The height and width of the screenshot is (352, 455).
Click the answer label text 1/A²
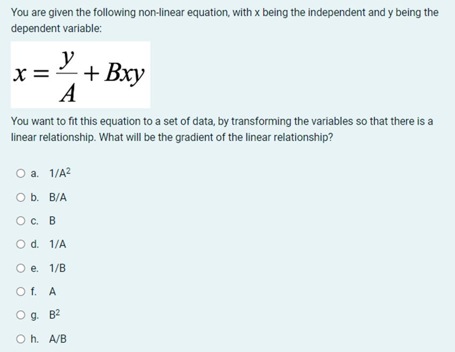pos(59,173)
